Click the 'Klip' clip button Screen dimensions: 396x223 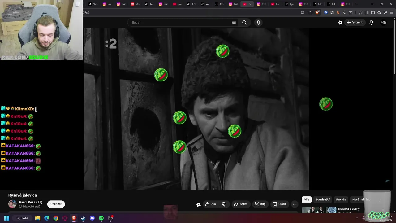coord(260,204)
